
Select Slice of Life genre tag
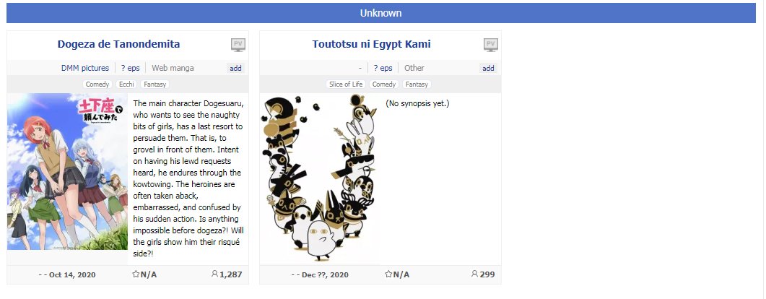pyautogui.click(x=346, y=84)
